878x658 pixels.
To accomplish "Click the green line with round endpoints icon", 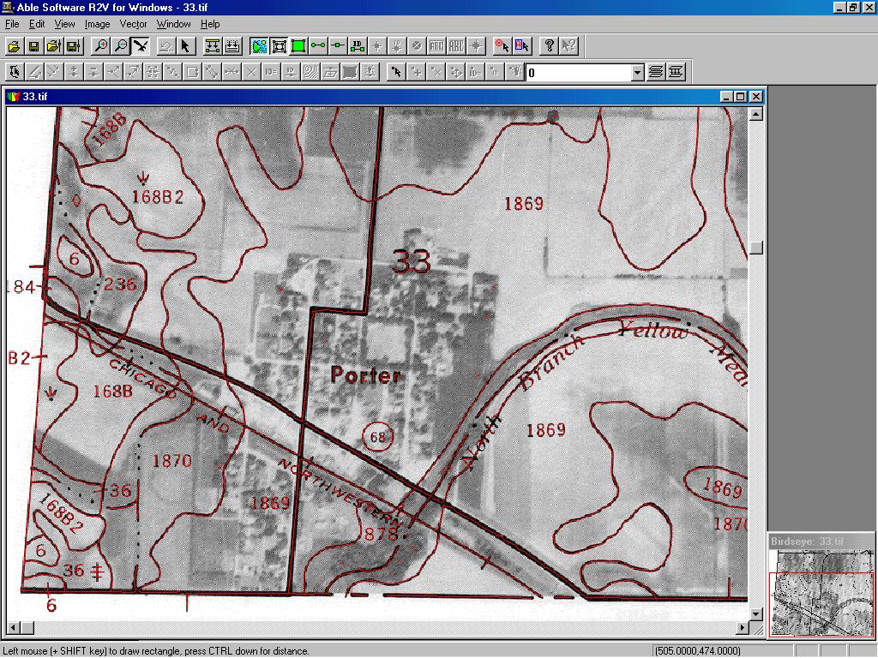I will pyautogui.click(x=318, y=46).
